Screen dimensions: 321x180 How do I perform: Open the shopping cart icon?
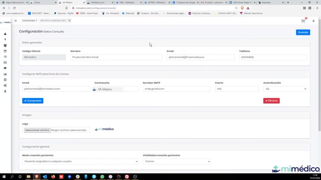click(303, 21)
